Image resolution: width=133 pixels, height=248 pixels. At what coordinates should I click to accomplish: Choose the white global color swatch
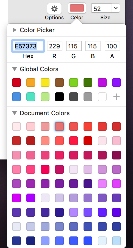tap(102, 97)
